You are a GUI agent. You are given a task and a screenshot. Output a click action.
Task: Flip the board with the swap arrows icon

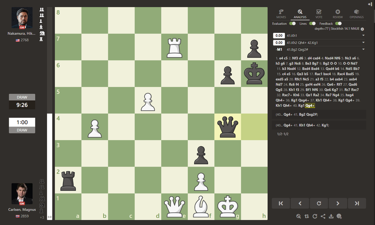tap(306, 216)
